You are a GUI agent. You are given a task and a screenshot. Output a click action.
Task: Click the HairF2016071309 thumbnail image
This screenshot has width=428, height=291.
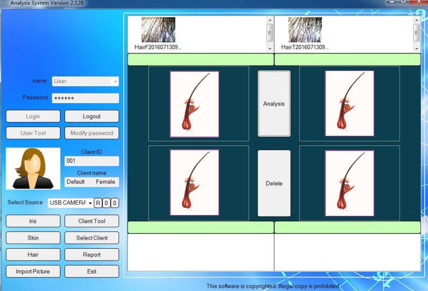pos(158,30)
